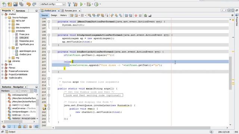
Task: Click the Profile Project clock icon
Action: 96,4
